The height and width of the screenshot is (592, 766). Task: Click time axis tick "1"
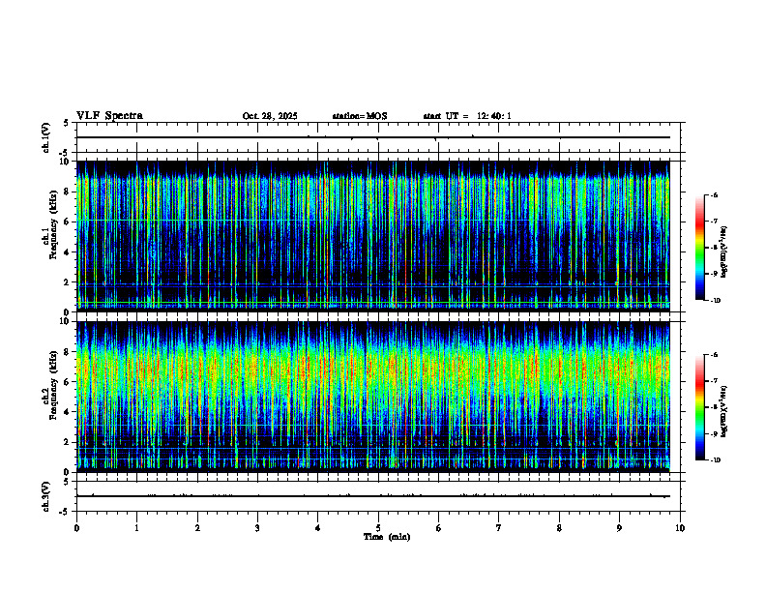click(x=136, y=528)
